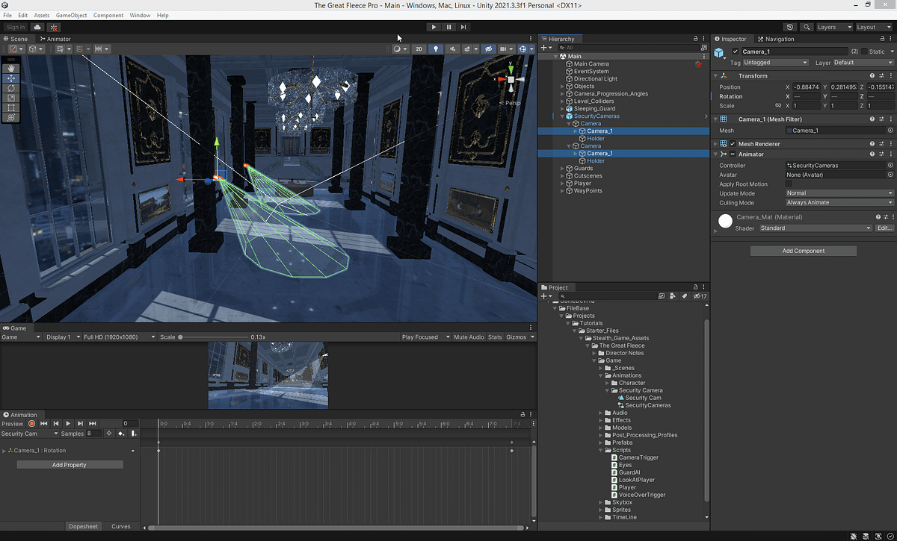Switch to the Curves tab in Animation

(120, 526)
